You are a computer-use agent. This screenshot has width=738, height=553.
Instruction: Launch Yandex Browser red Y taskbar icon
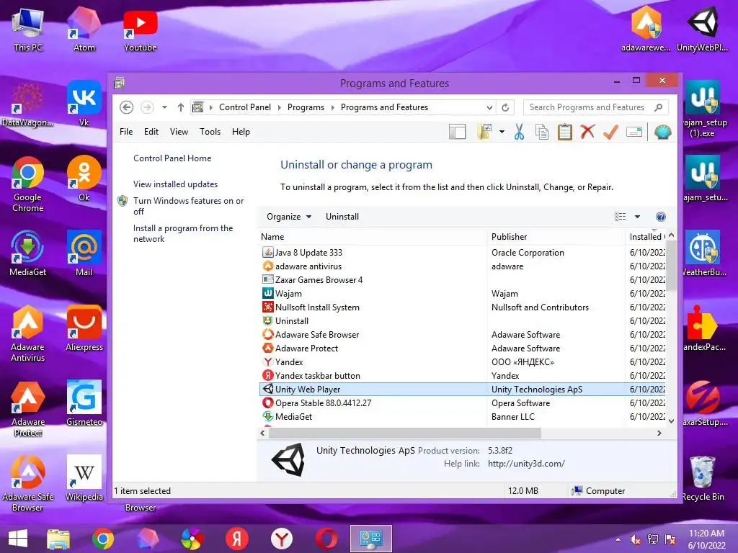tap(282, 539)
